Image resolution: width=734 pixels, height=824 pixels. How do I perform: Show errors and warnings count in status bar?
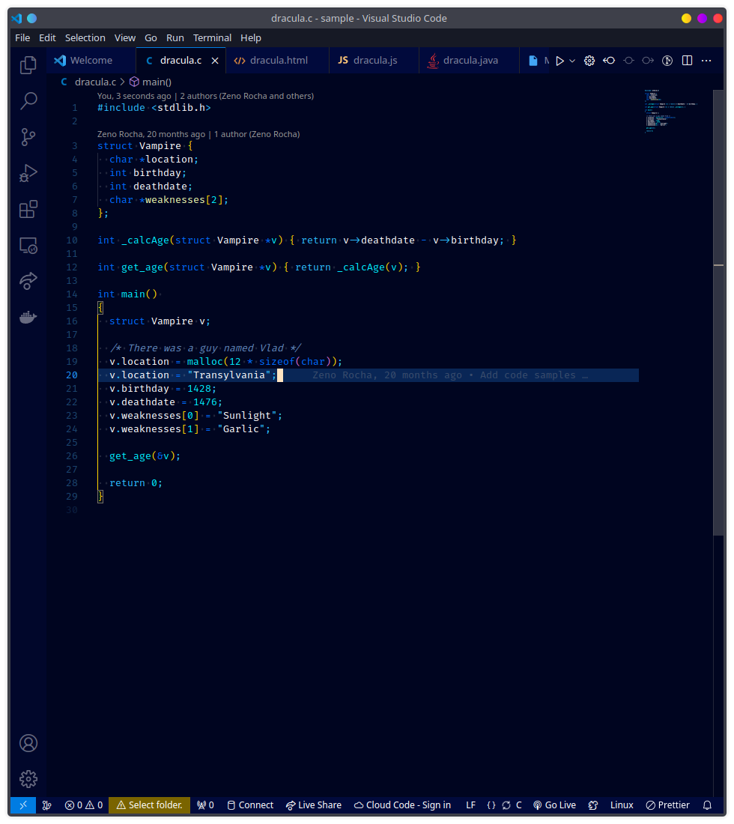pos(84,805)
